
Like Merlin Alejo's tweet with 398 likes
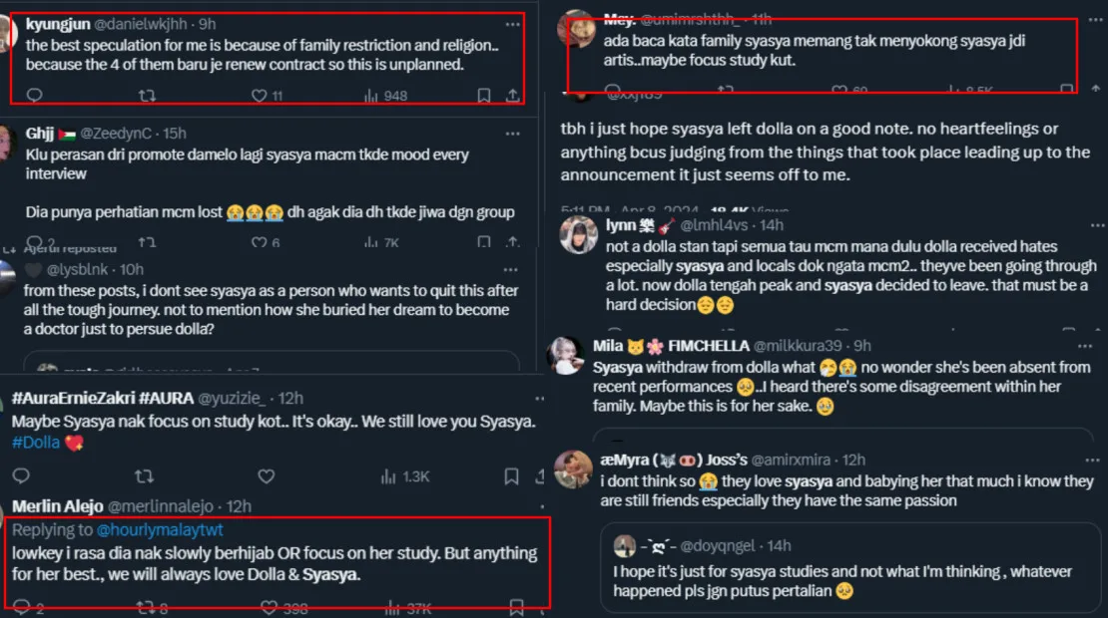285,607
